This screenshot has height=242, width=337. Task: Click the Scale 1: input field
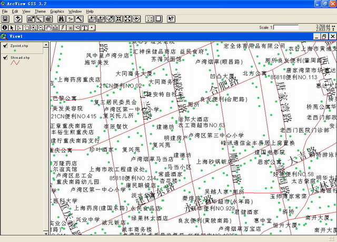(x=286, y=27)
